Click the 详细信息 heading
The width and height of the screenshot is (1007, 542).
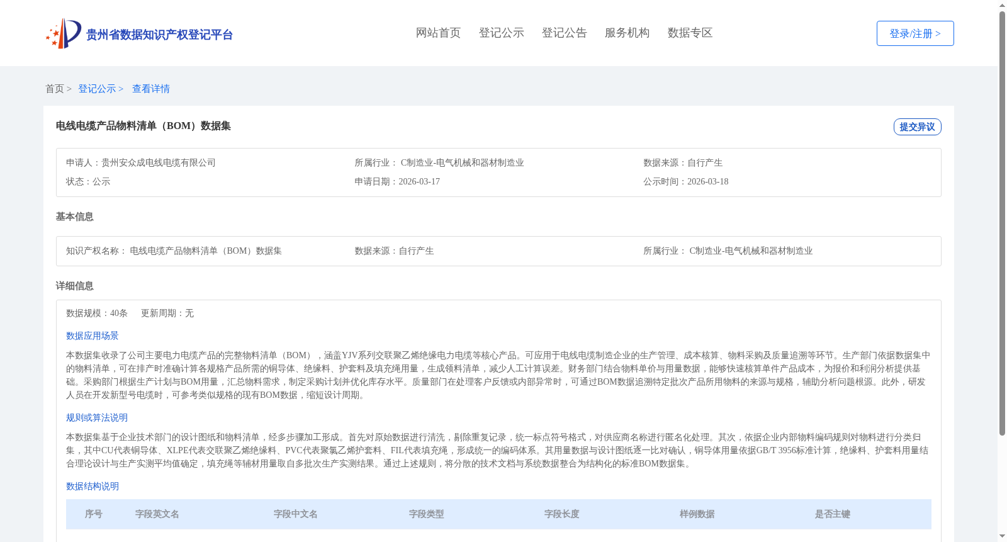point(74,286)
